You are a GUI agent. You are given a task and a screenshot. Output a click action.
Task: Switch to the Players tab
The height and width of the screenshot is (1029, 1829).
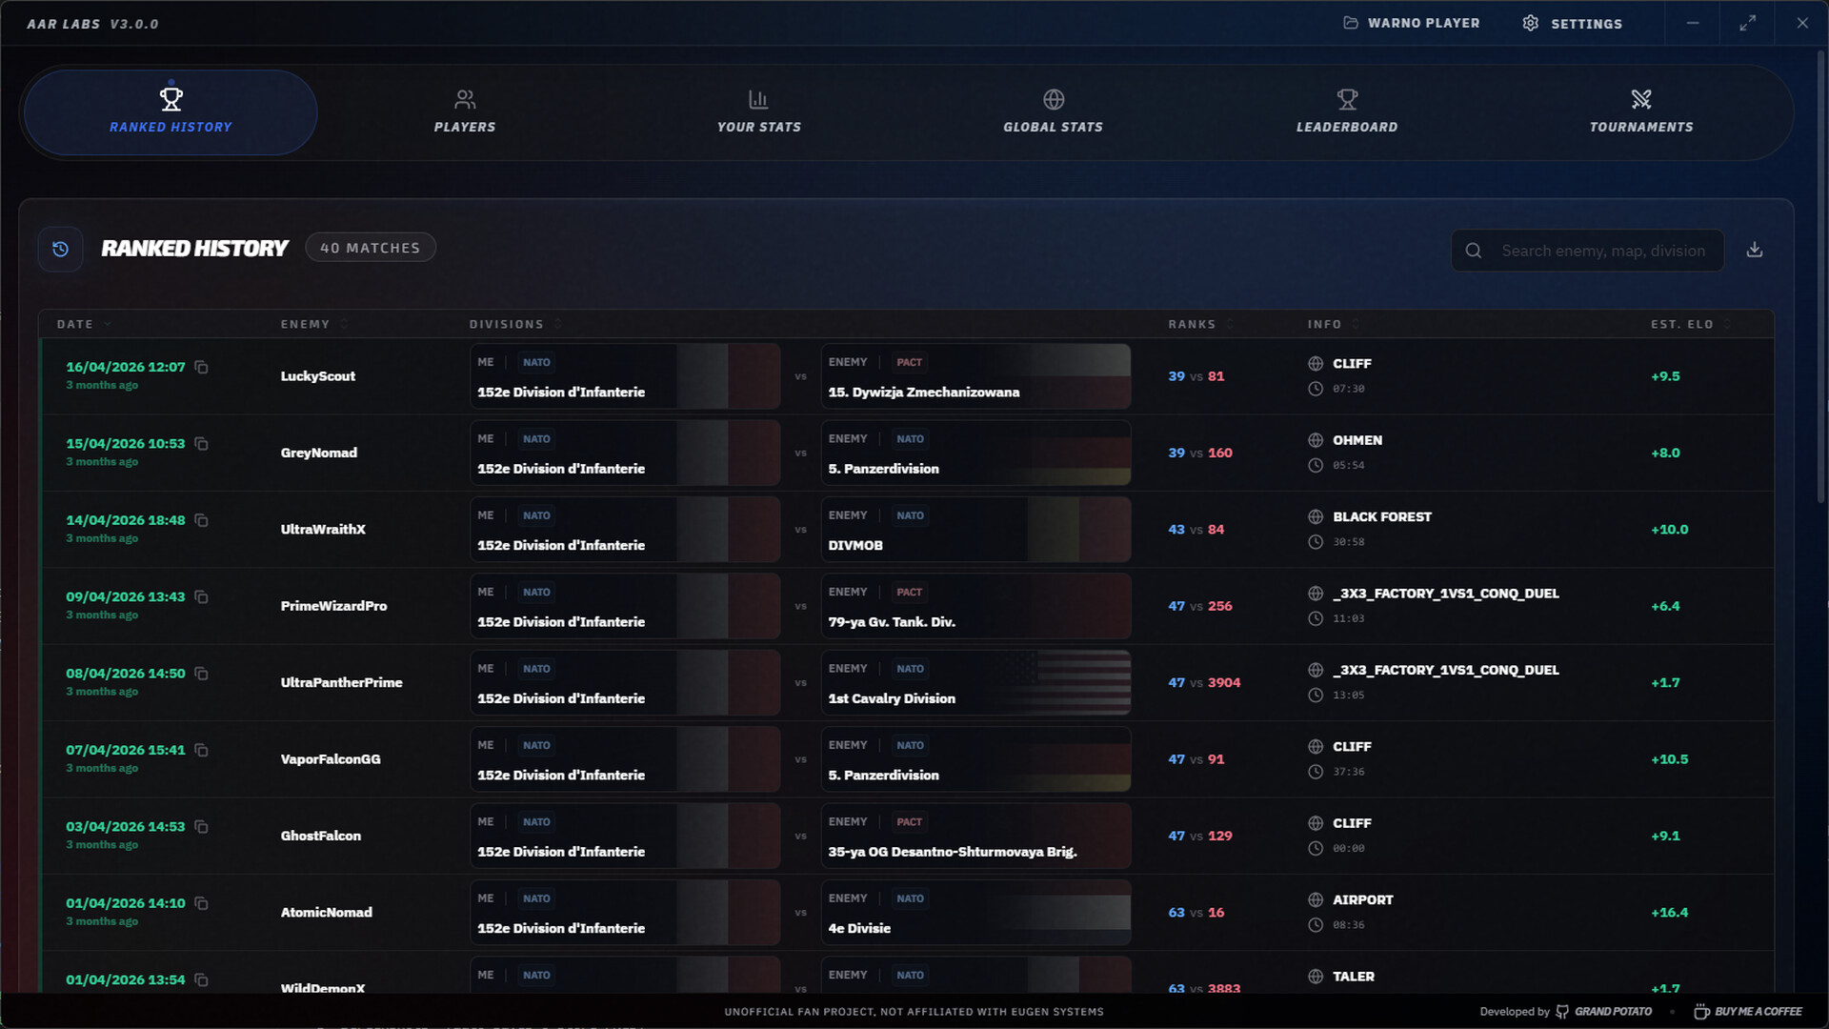465,112
